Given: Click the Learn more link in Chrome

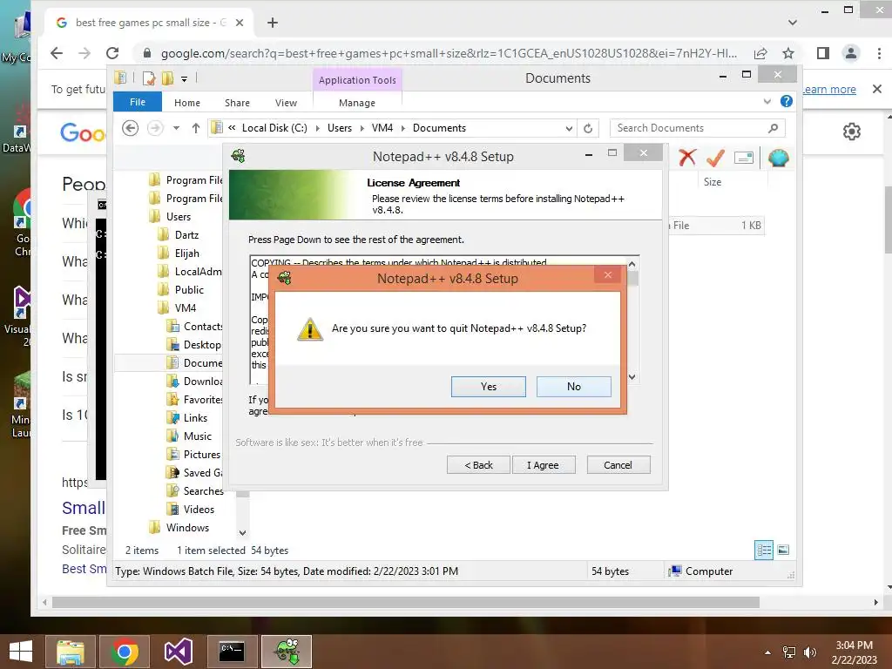Looking at the screenshot, I should [828, 90].
